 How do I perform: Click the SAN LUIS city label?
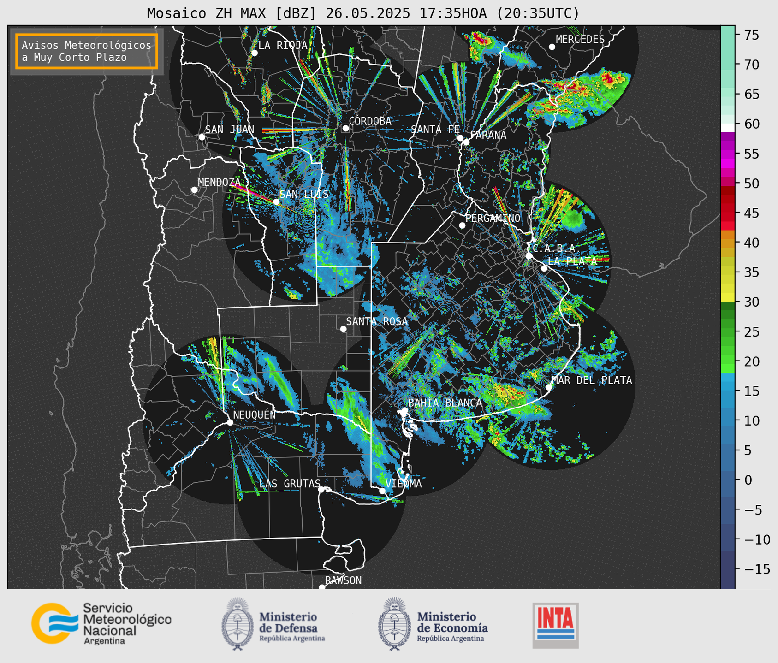304,195
